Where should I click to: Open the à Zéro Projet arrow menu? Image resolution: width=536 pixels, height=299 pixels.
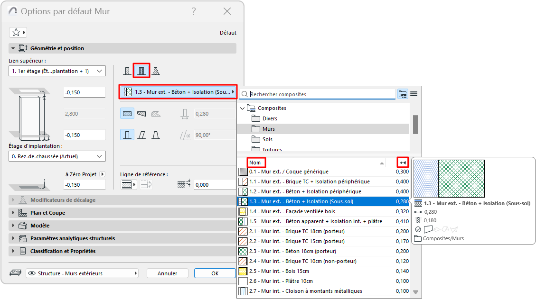tap(102, 174)
